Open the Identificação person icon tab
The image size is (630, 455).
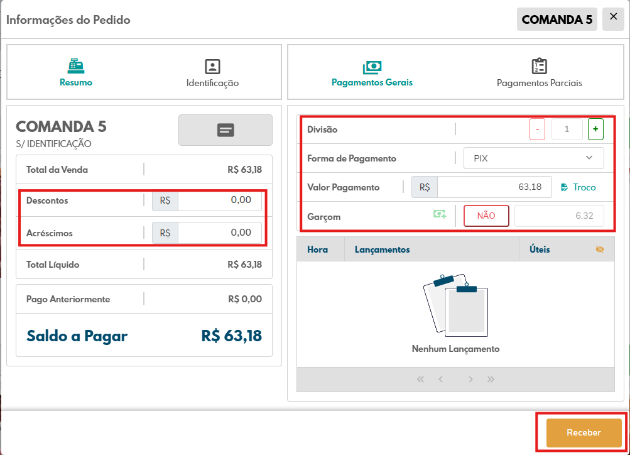[x=212, y=67]
